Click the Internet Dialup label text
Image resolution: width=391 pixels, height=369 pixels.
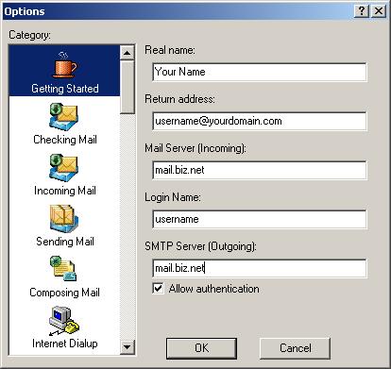(65, 344)
